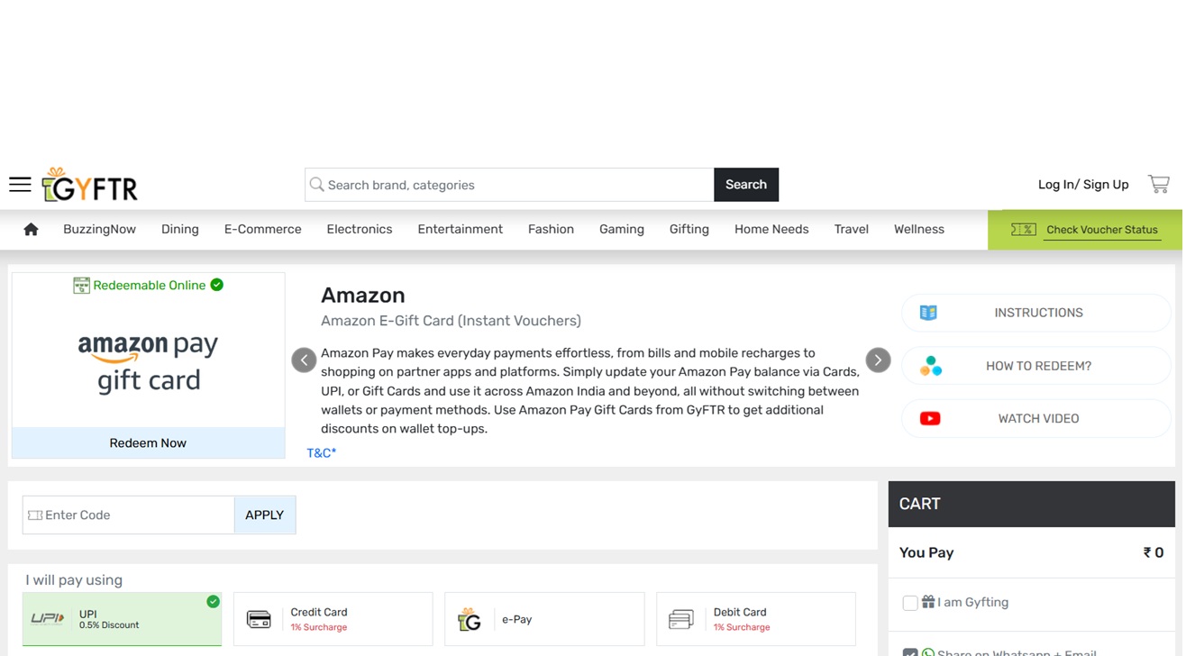Toggle Share on Whatsapp + Email checkbox
Screen dimensions: 1186x656
910,651
